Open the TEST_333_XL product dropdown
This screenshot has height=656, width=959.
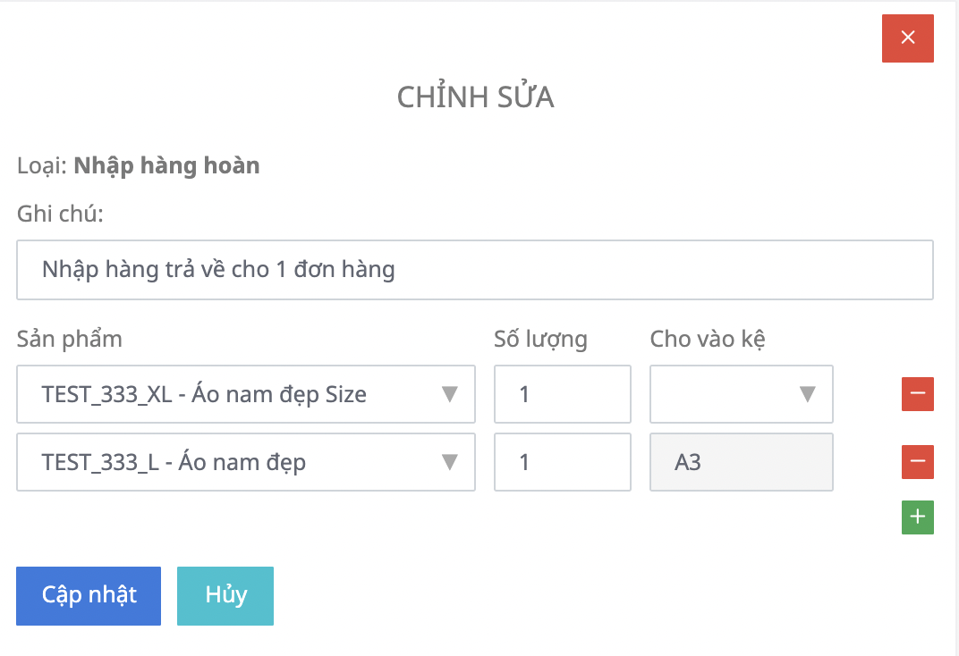click(x=245, y=393)
